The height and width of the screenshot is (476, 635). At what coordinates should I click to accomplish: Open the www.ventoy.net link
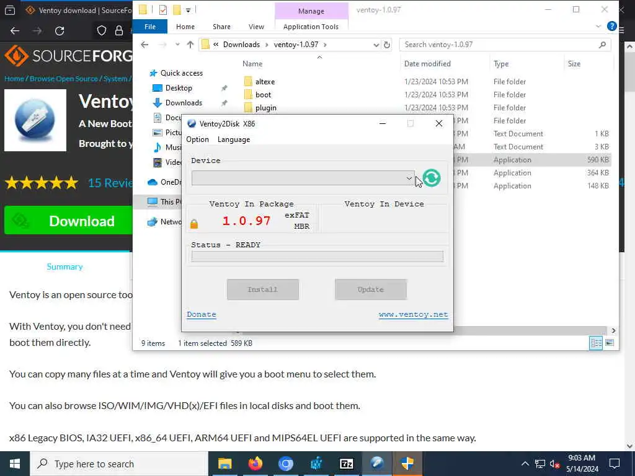(413, 314)
